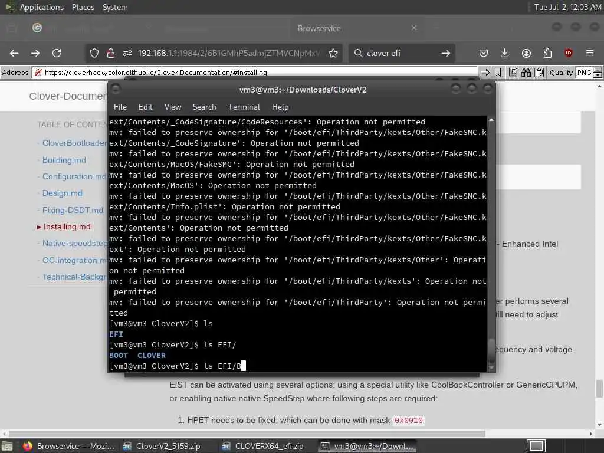Open tracking protection shield icon

pos(94,53)
